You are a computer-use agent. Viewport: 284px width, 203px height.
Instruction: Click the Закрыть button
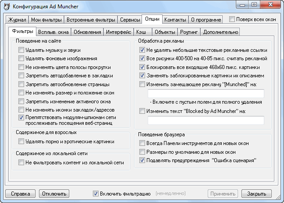[x=256, y=193]
